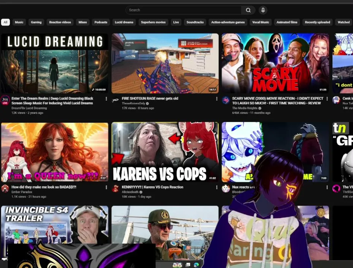The width and height of the screenshot is (353, 268).
Task: Visit Ember Paradox channel name
Action: 22,192
